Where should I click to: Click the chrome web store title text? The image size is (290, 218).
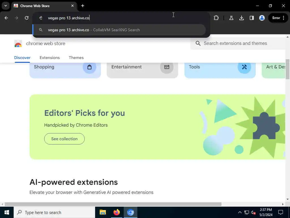point(46,43)
